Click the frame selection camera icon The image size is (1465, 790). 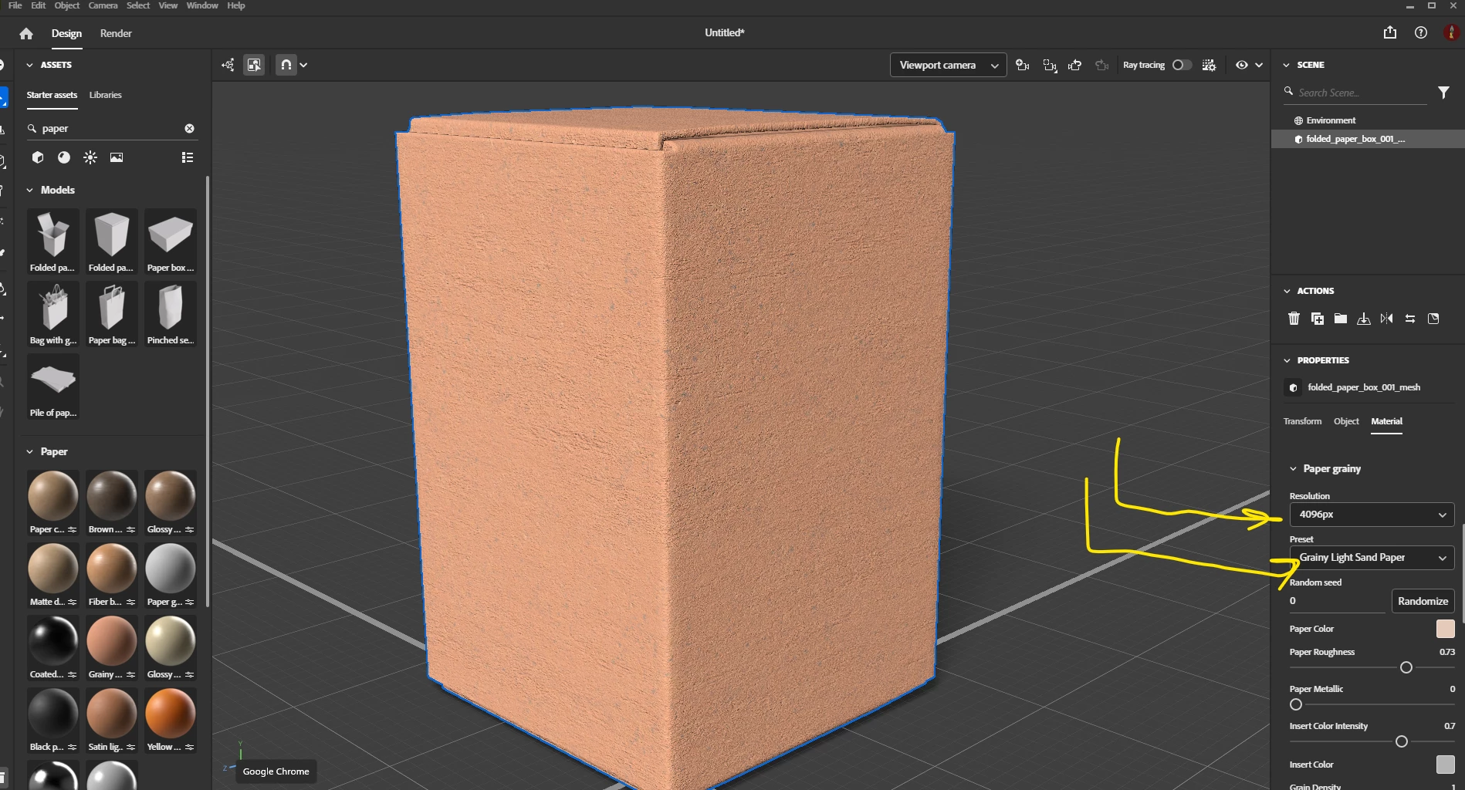[1049, 65]
